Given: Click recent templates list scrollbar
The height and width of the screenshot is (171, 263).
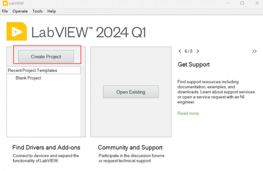Looking at the screenshot, I should (x=83, y=105).
